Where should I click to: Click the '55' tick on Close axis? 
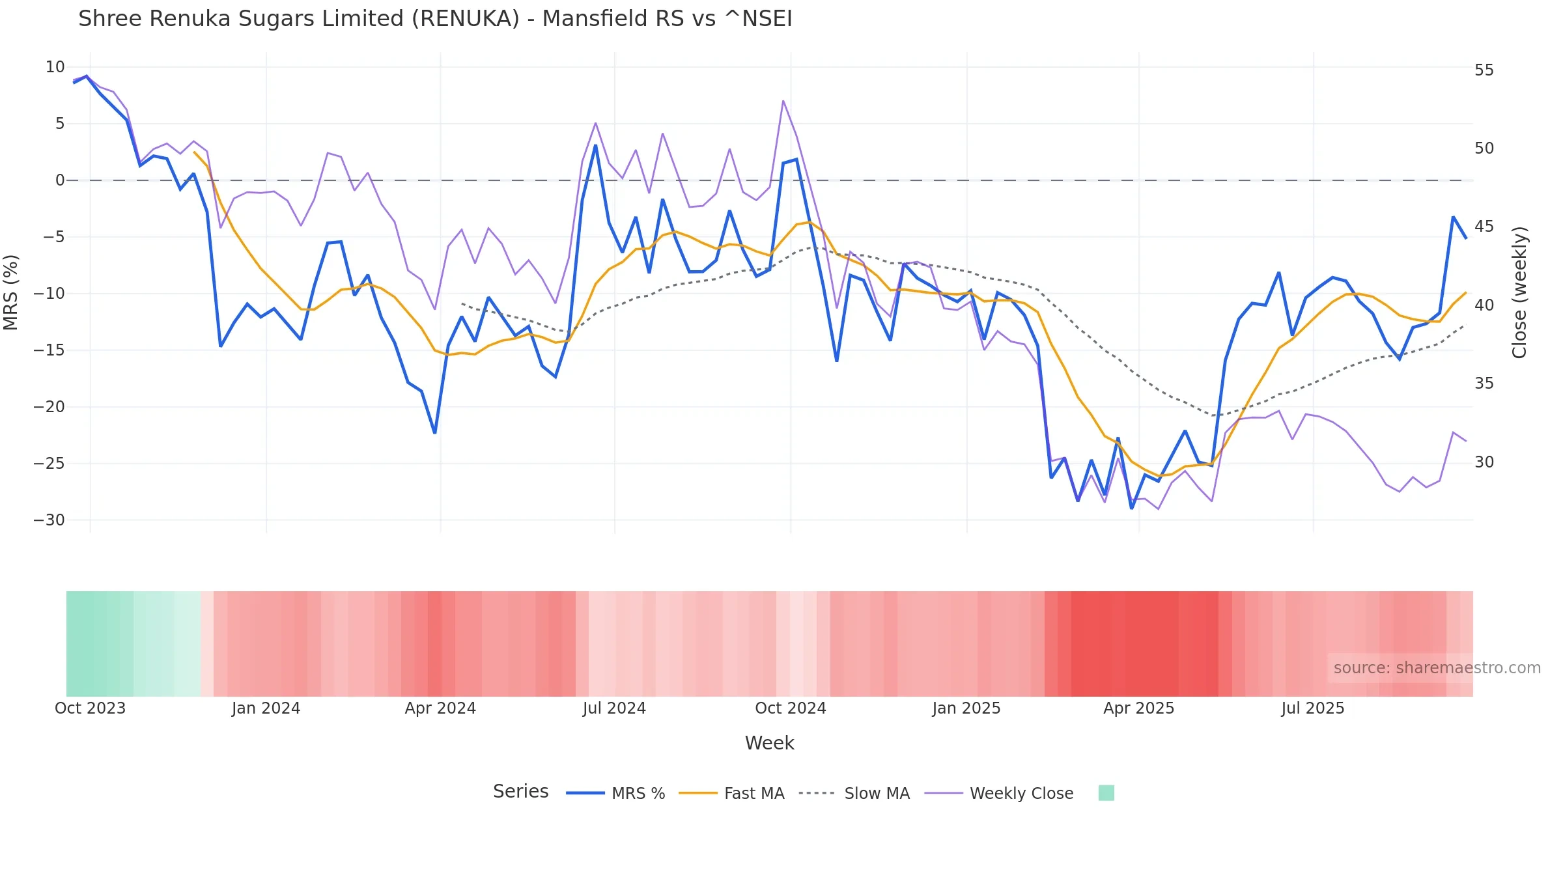pyautogui.click(x=1484, y=70)
